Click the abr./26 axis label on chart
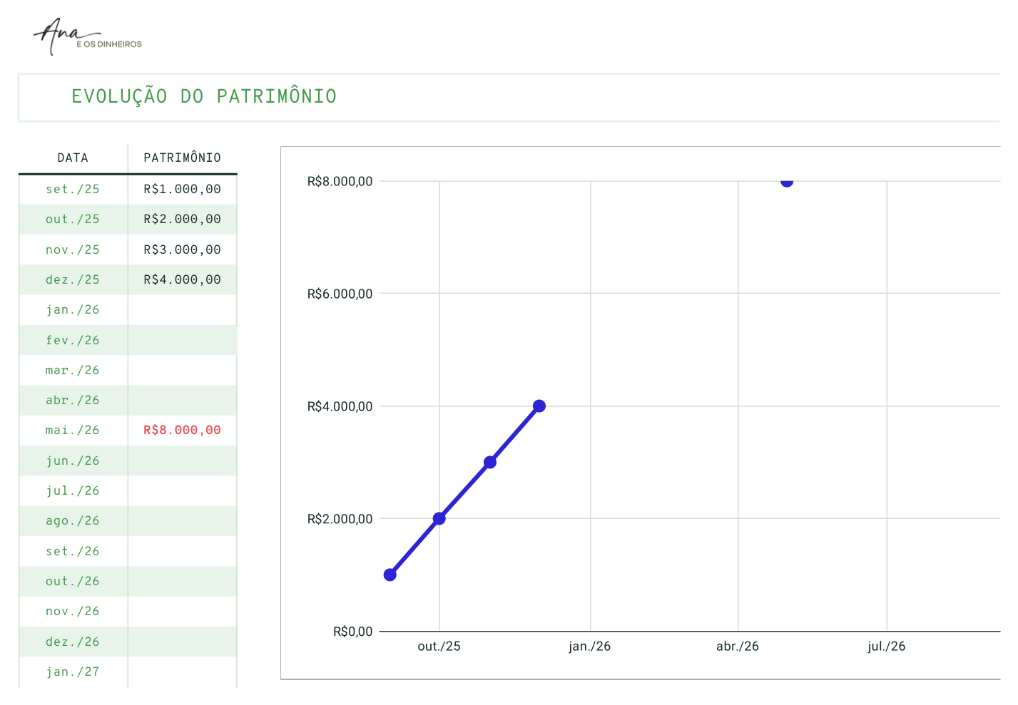The image size is (1018, 705). (738, 647)
